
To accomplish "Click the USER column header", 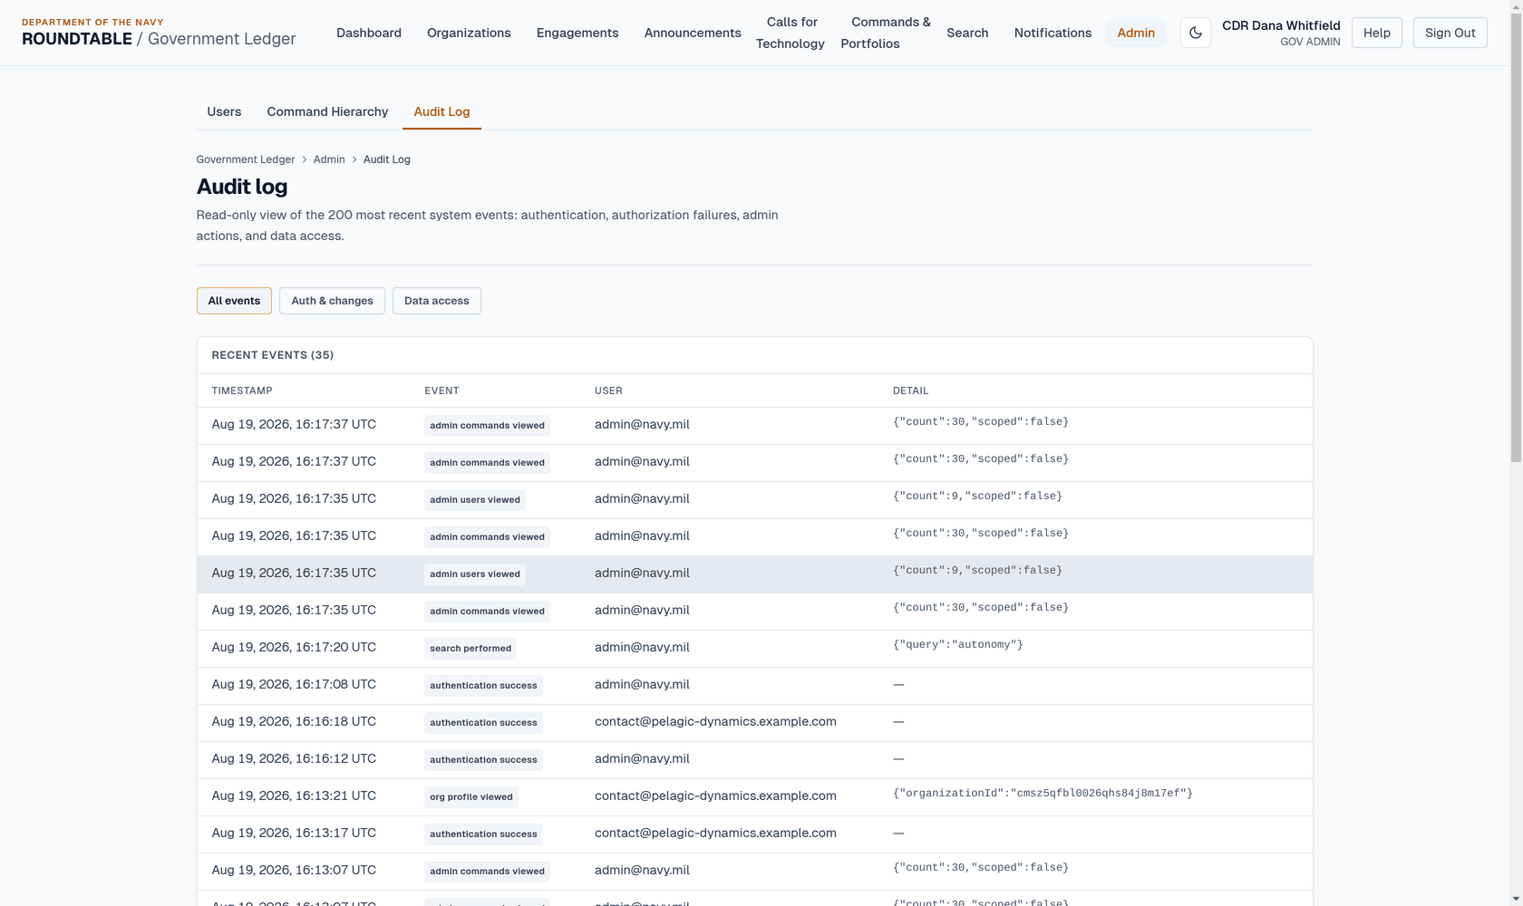I will (x=608, y=390).
